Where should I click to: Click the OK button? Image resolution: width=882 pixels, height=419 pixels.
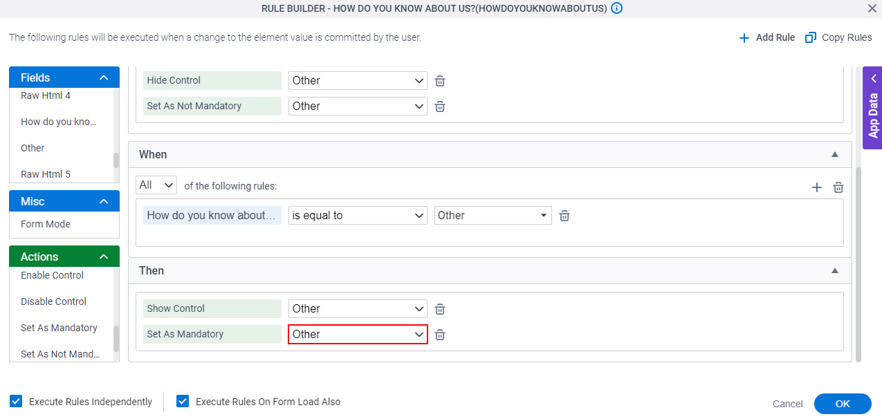(x=843, y=404)
